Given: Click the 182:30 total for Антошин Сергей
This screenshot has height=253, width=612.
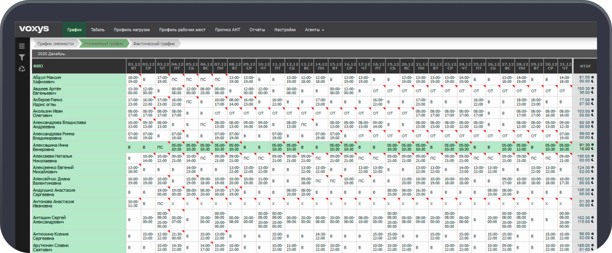Looking at the screenshot, I should click(x=584, y=218).
